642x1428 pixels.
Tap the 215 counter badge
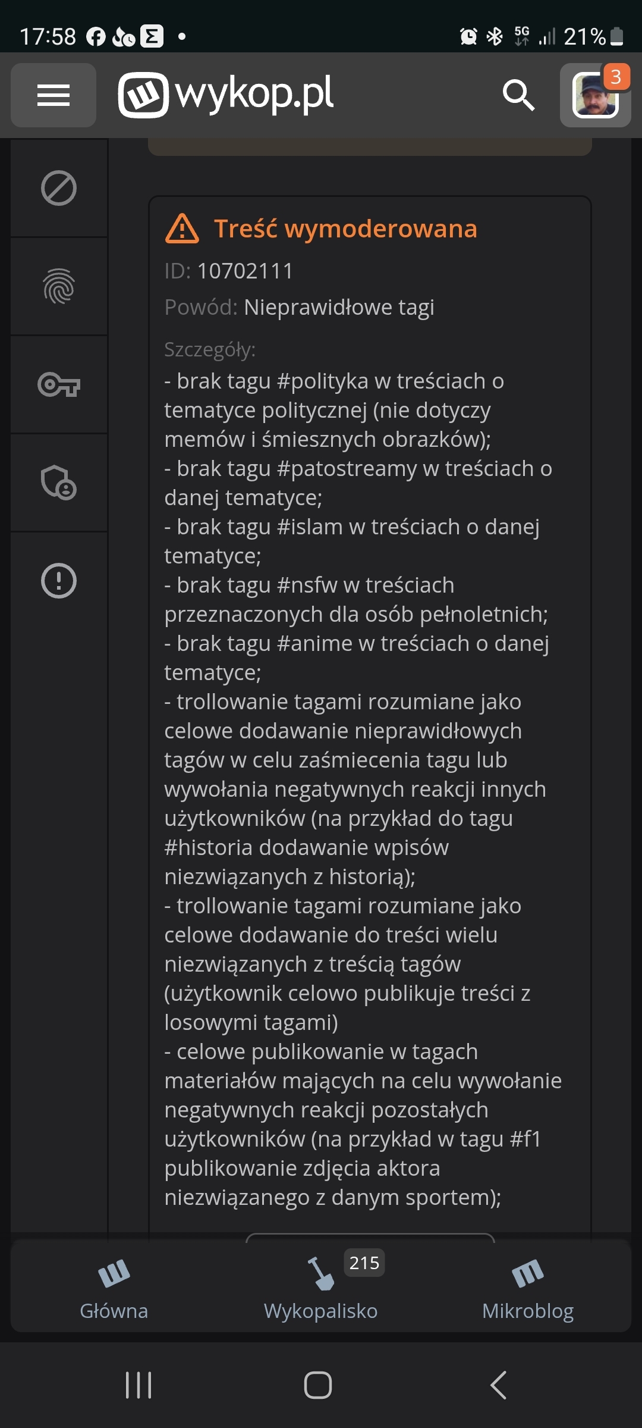pyautogui.click(x=364, y=1263)
